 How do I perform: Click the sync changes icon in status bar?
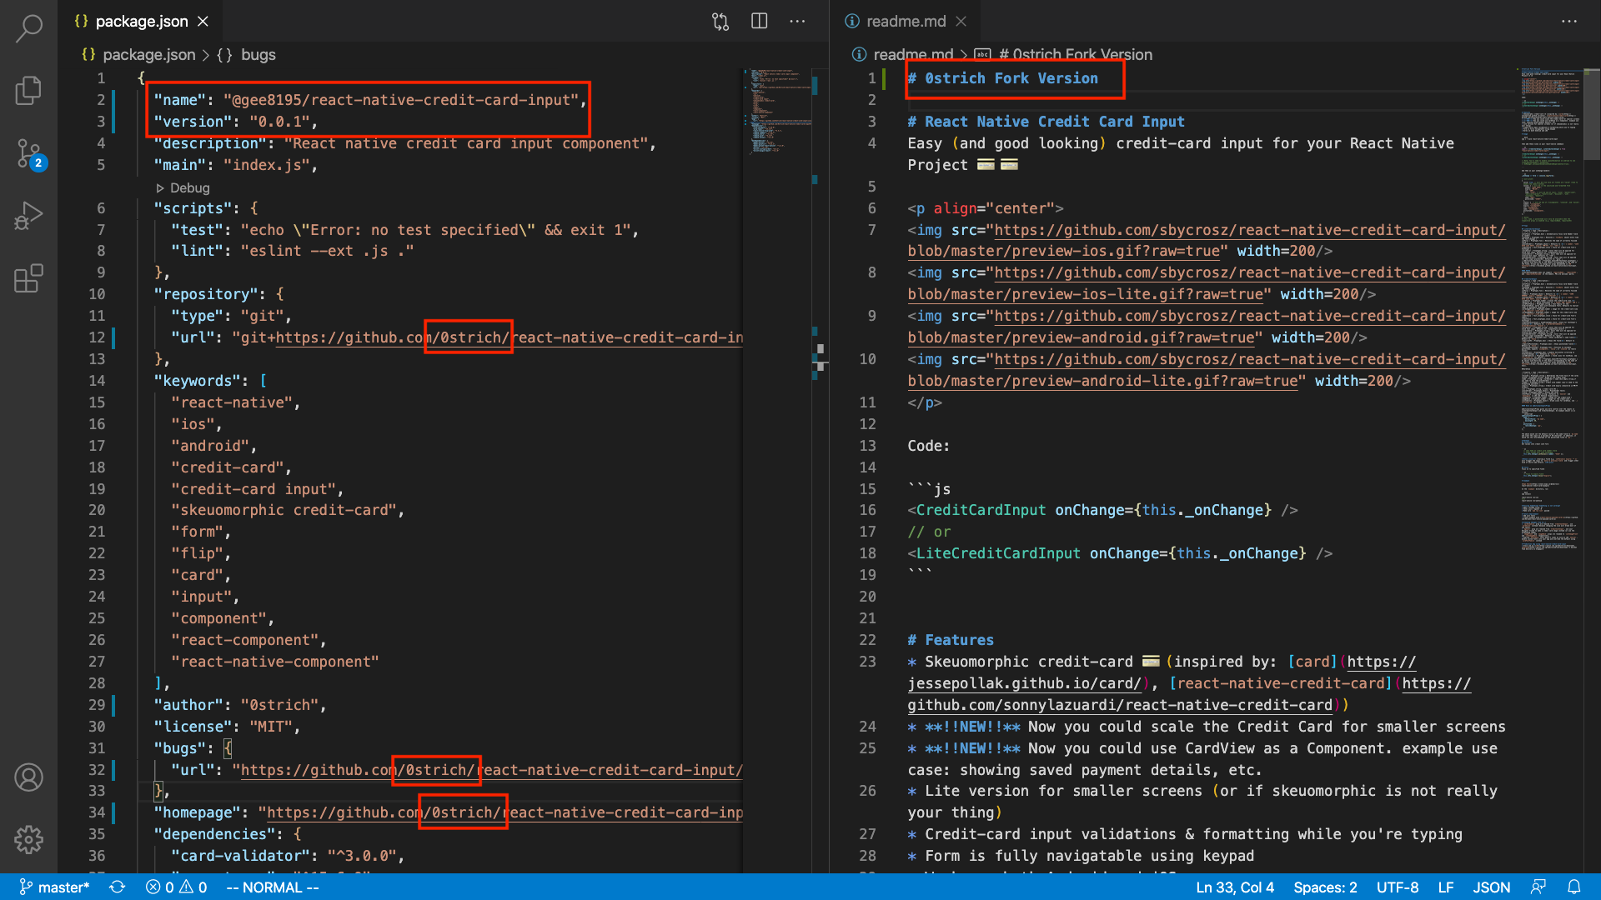coord(118,887)
